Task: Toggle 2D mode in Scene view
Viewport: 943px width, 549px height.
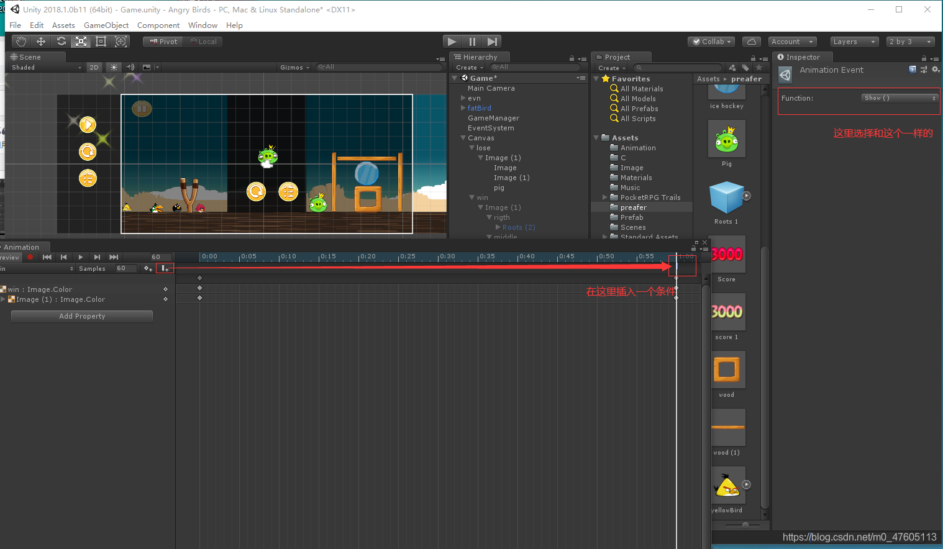Action: coord(94,67)
